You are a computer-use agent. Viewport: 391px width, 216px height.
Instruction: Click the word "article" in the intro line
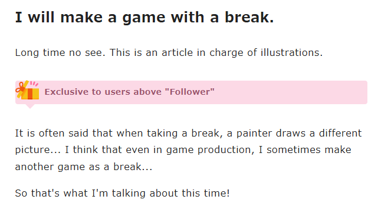[x=177, y=52]
